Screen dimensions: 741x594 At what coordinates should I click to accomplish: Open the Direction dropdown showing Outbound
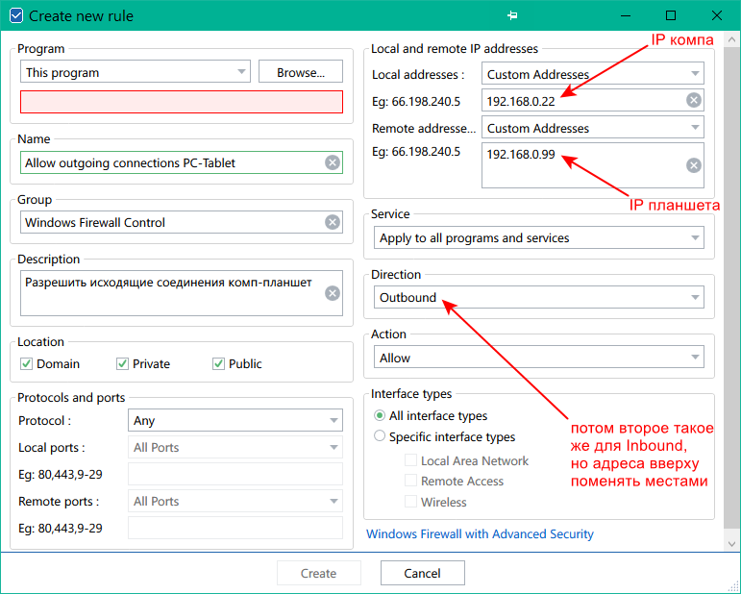click(538, 298)
